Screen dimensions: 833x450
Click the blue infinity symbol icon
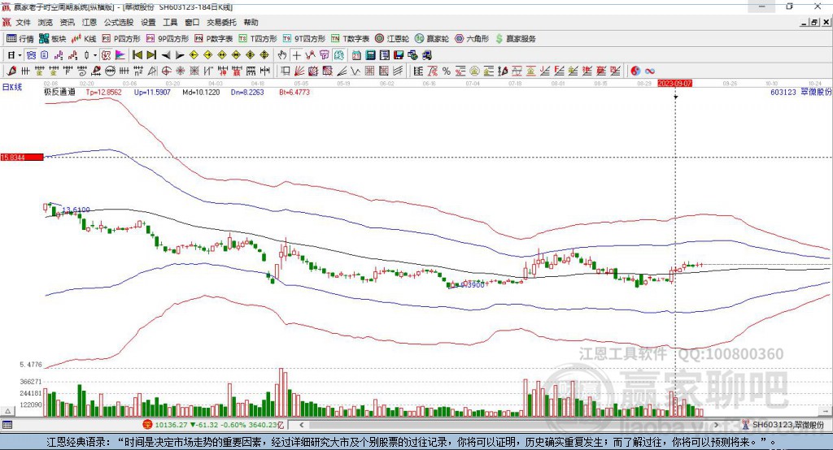(x=651, y=55)
